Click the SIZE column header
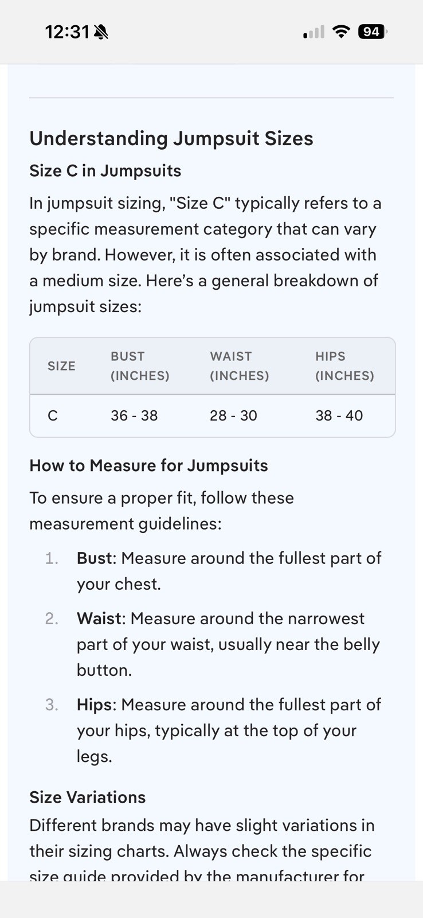The image size is (423, 918). click(61, 366)
